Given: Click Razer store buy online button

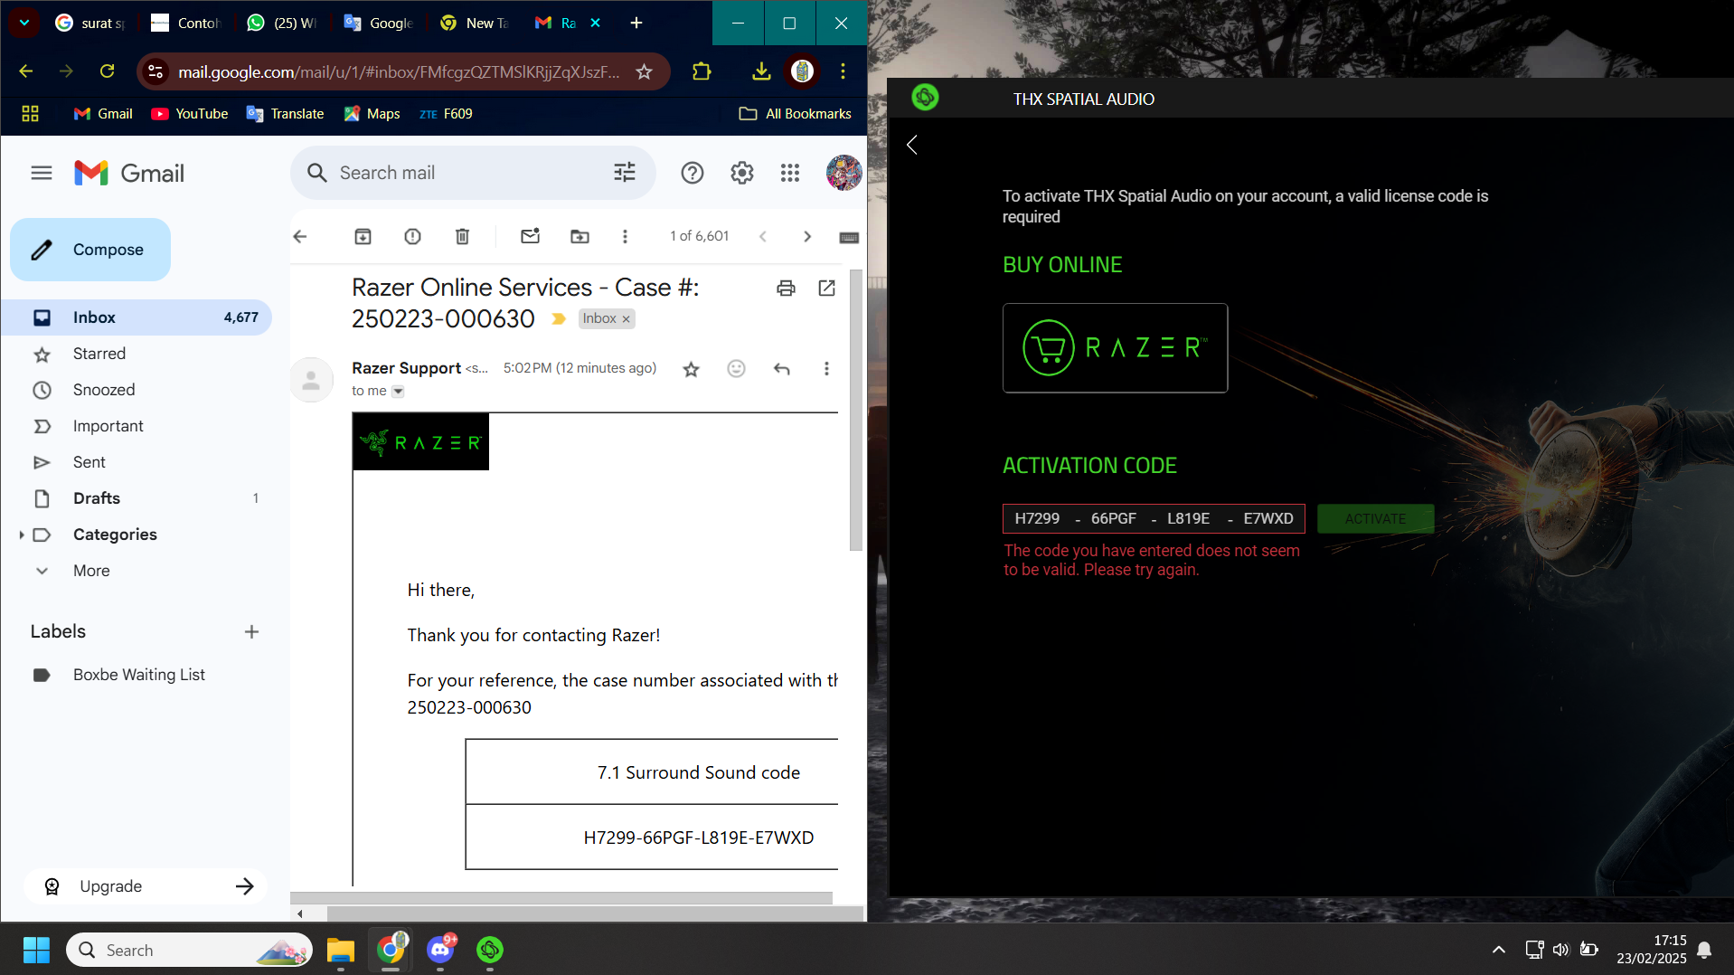Looking at the screenshot, I should [x=1115, y=348].
